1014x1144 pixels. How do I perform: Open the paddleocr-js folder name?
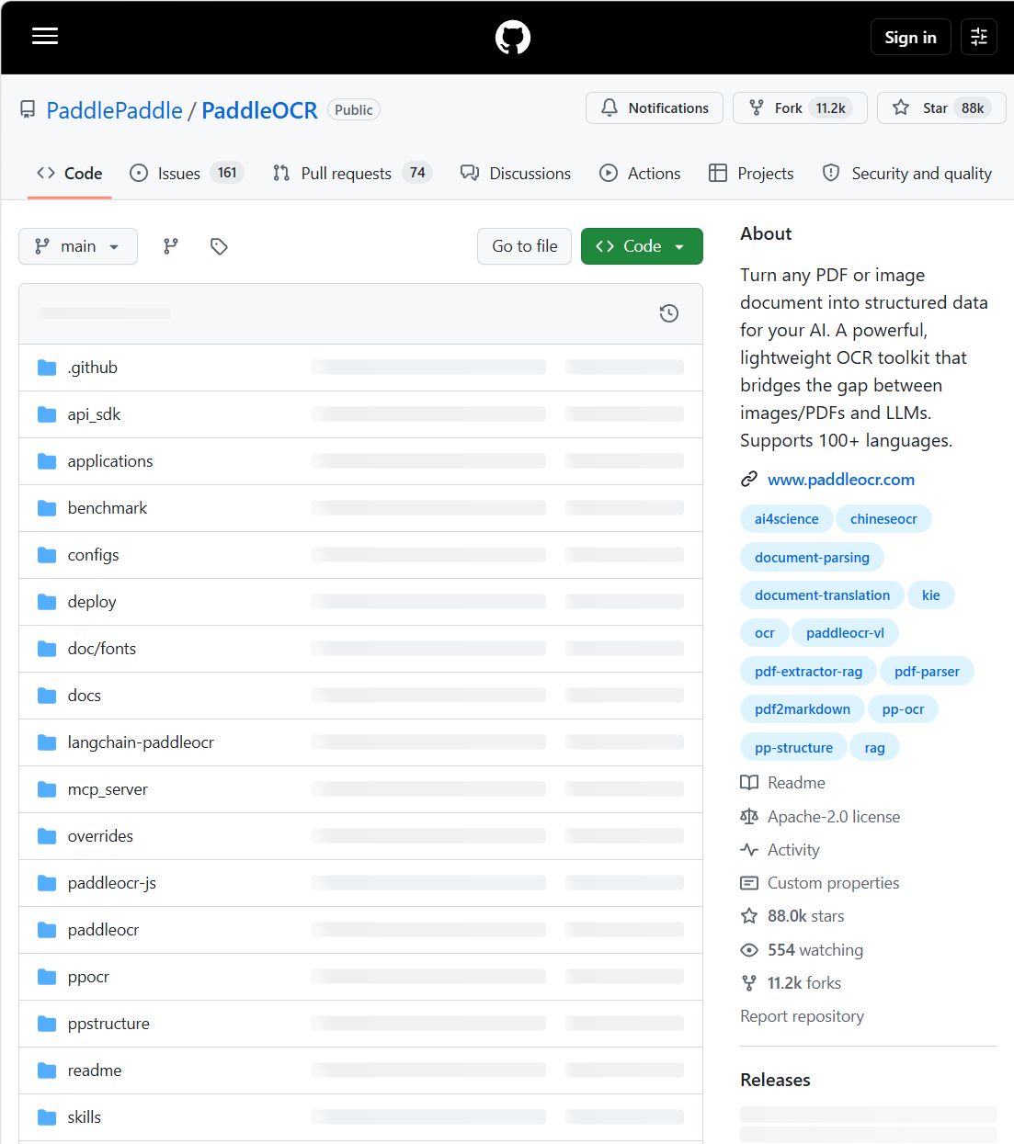tap(112, 883)
